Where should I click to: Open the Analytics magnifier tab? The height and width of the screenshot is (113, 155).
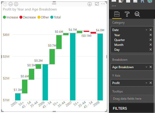(137, 14)
